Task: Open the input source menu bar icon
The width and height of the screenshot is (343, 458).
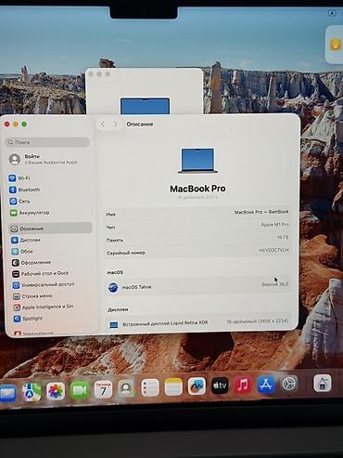Action: [332, 13]
